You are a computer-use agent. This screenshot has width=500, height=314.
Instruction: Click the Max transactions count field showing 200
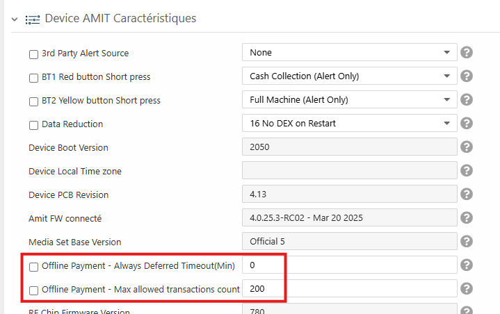(x=350, y=288)
